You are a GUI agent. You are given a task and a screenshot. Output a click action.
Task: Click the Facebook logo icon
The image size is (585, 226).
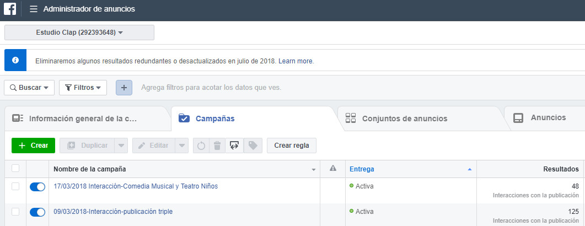pyautogui.click(x=10, y=9)
